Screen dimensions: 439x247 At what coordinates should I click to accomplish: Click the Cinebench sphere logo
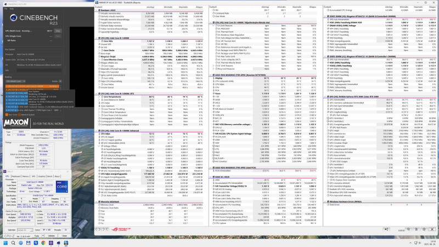pyautogui.click(x=13, y=18)
